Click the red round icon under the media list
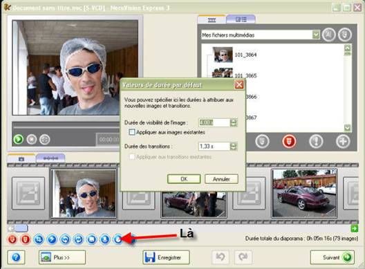 (289, 141)
